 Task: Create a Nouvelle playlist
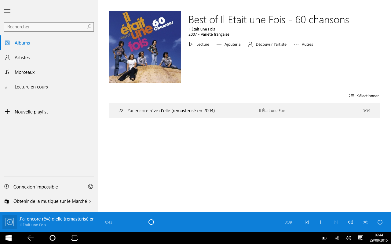(49, 112)
